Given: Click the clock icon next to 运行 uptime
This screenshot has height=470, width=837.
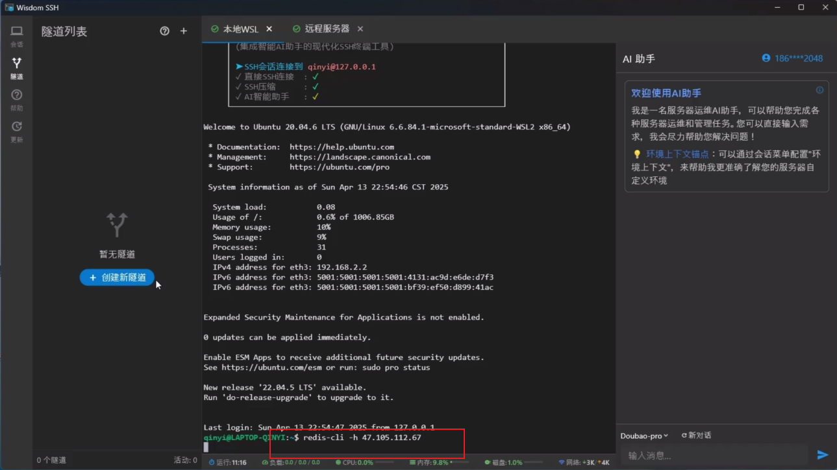Looking at the screenshot, I should (212, 463).
